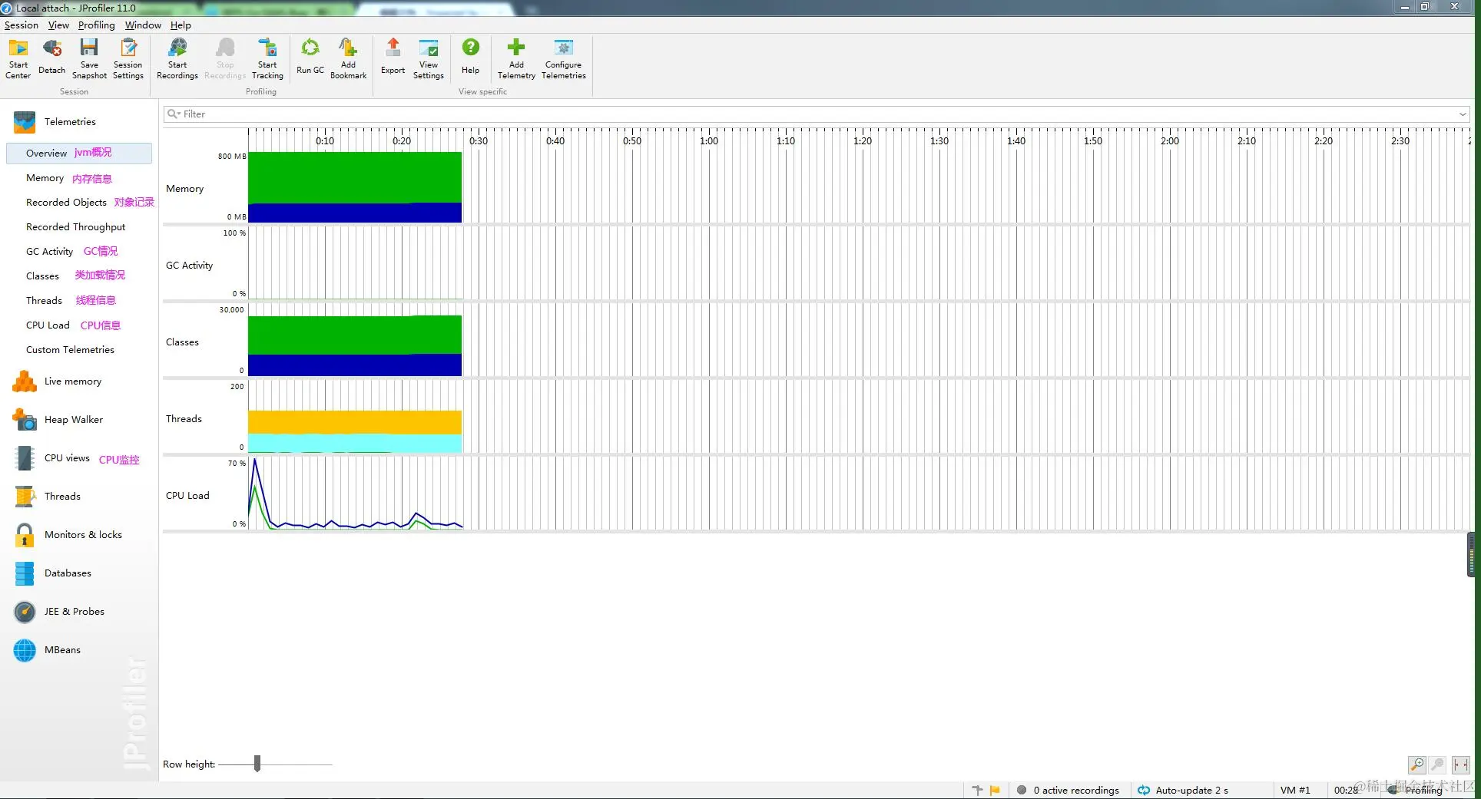Export the current view

[393, 58]
